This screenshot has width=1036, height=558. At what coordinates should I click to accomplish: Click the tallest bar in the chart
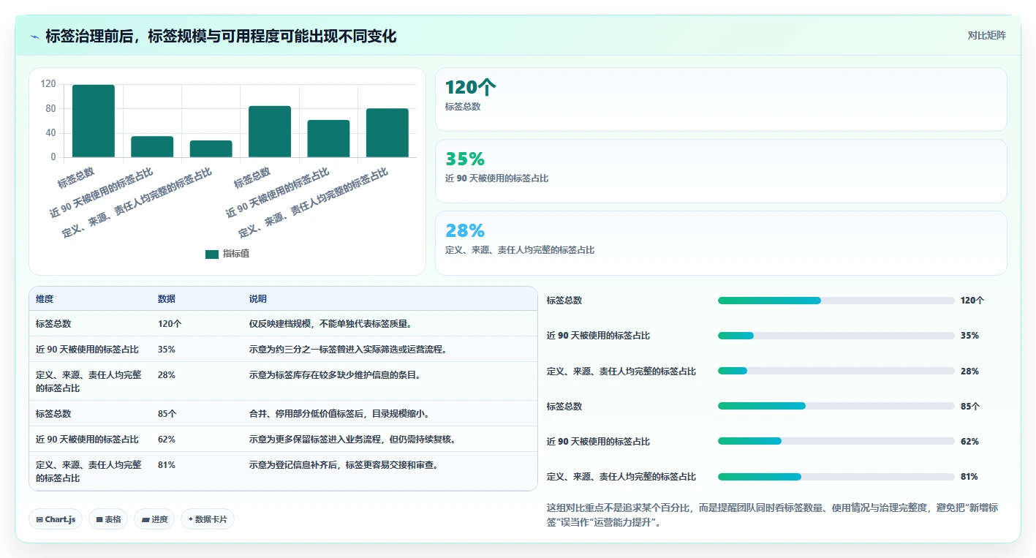tap(94, 121)
